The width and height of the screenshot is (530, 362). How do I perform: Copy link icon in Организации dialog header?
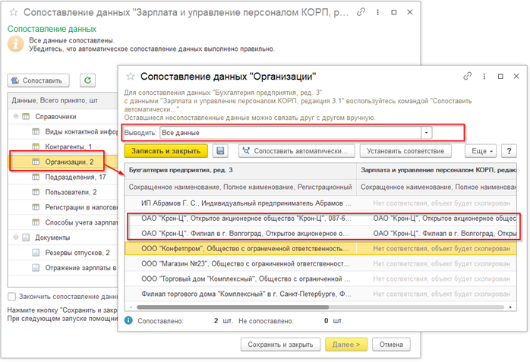(468, 77)
